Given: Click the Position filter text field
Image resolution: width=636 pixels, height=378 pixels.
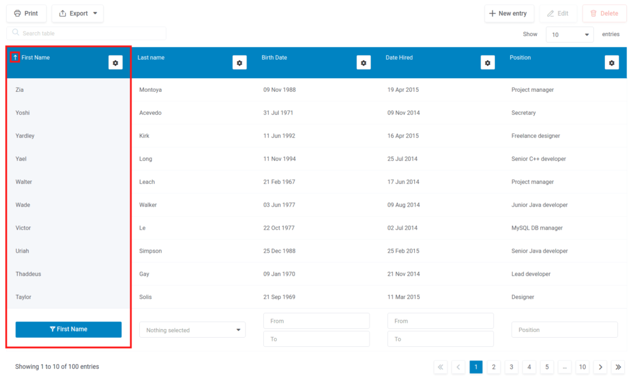Looking at the screenshot, I should [565, 330].
